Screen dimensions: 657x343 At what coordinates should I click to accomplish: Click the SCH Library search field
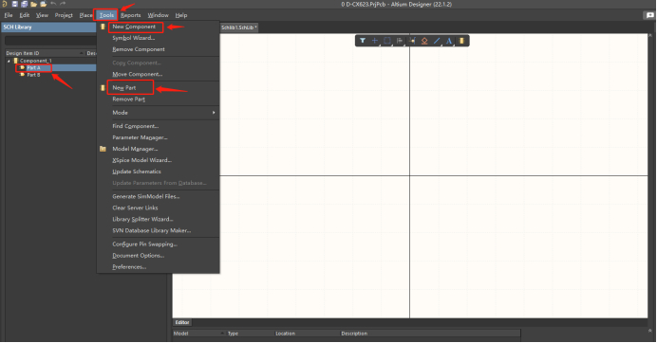pyautogui.click(x=50, y=41)
